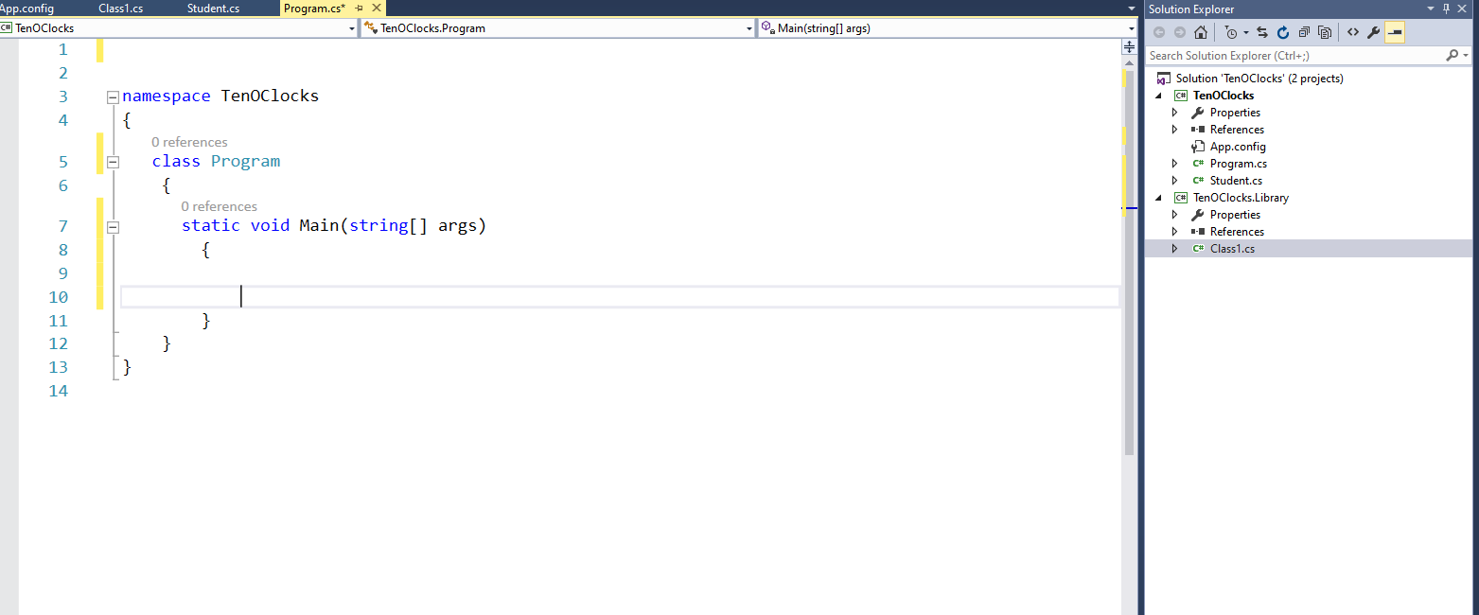Viewport: 1479px width, 615px height.
Task: Open the App.config tab
Action: (x=28, y=8)
